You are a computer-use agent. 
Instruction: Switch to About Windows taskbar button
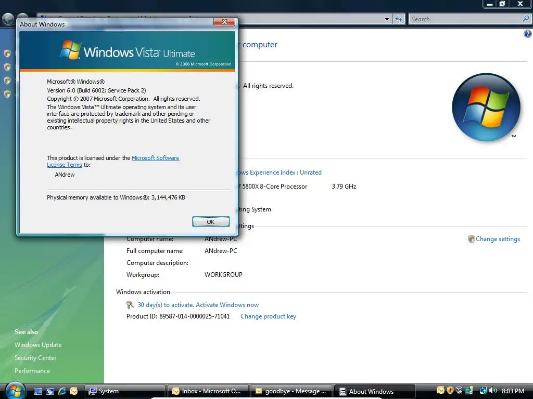coord(375,391)
